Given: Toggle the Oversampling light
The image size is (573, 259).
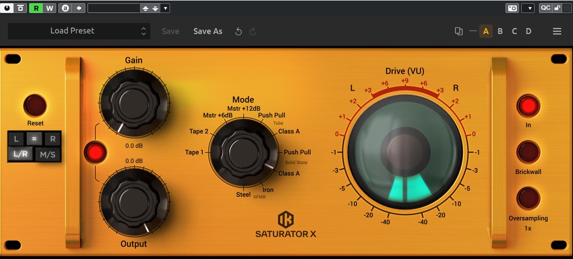Looking at the screenshot, I should pyautogui.click(x=528, y=199).
